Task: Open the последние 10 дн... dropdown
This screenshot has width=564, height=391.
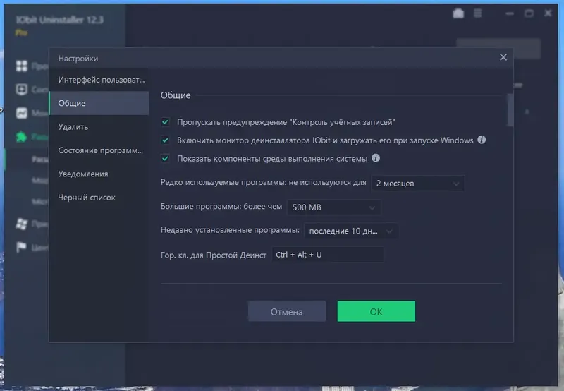Action: (351, 231)
